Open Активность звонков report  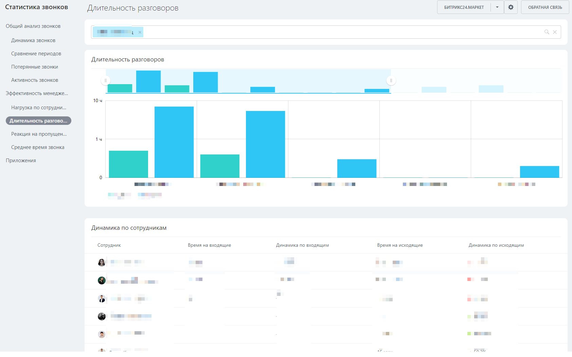[x=35, y=80]
